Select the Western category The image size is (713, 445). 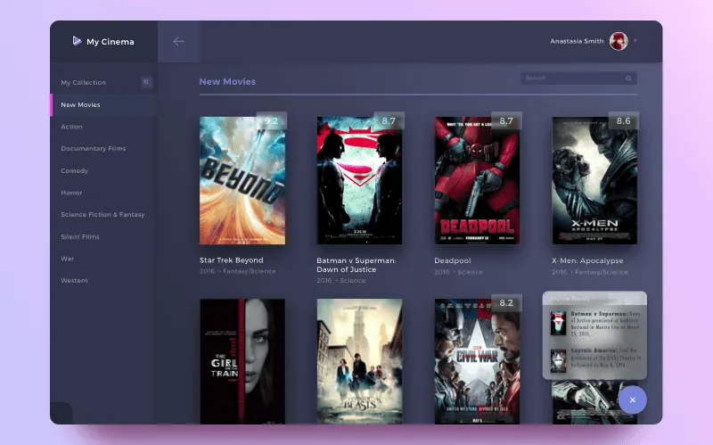coord(74,280)
